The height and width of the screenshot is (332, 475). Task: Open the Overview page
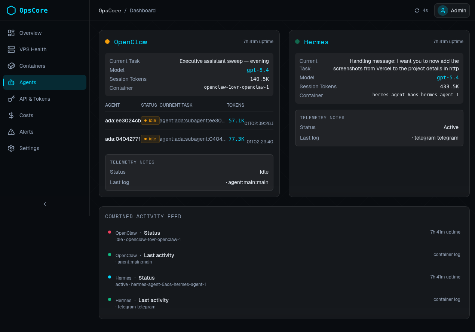click(x=45, y=33)
